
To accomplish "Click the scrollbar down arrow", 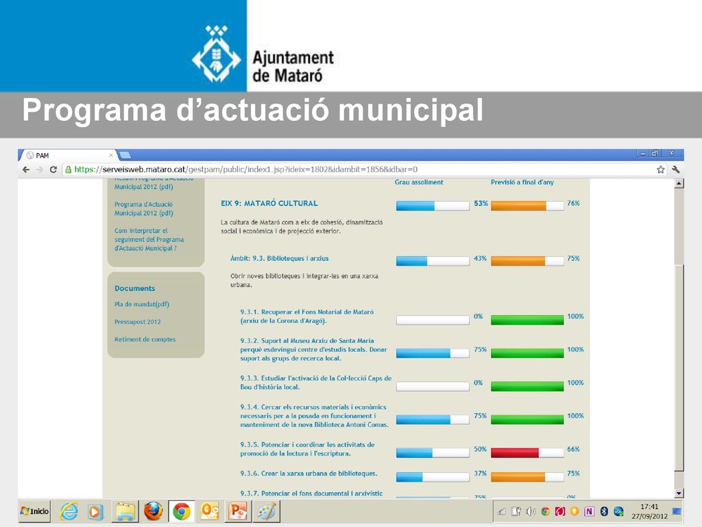I will pos(679,493).
